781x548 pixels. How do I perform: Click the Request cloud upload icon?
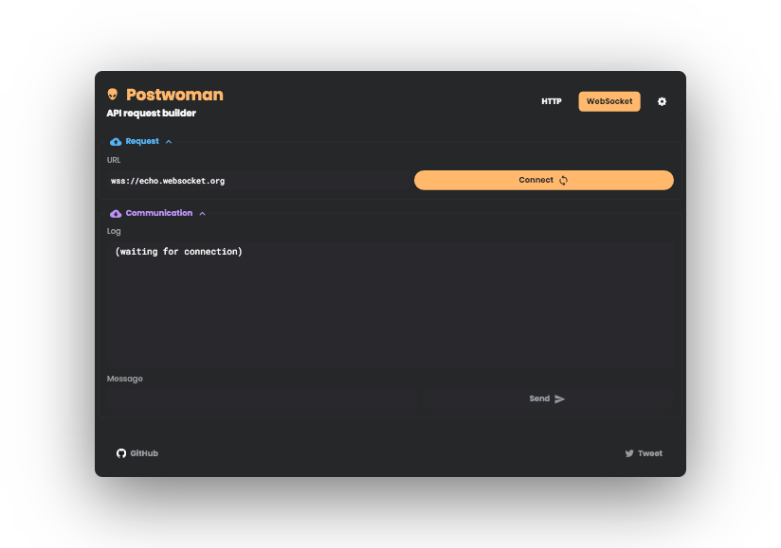click(116, 142)
